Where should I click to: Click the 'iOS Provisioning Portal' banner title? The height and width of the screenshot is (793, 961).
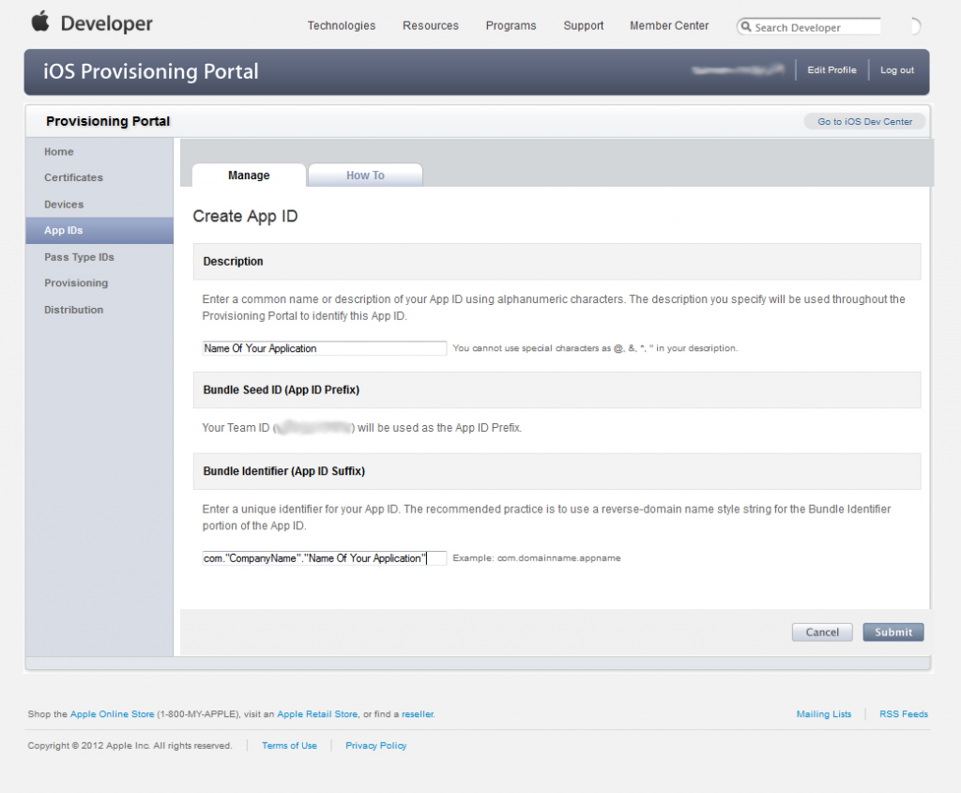pyautogui.click(x=151, y=71)
